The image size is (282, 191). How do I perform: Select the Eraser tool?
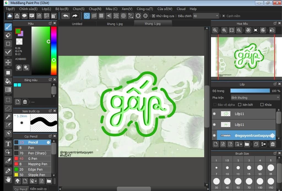8,35
